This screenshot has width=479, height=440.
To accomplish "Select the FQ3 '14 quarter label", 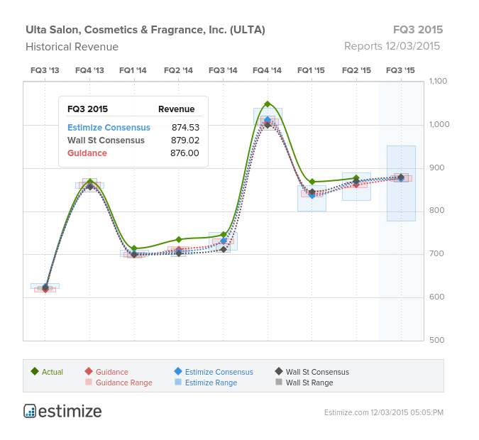I will coord(223,70).
